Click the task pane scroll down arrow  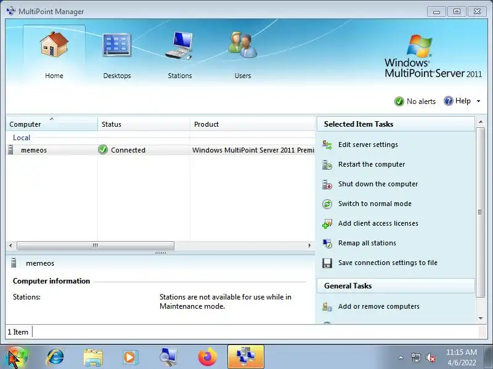pyautogui.click(x=481, y=318)
